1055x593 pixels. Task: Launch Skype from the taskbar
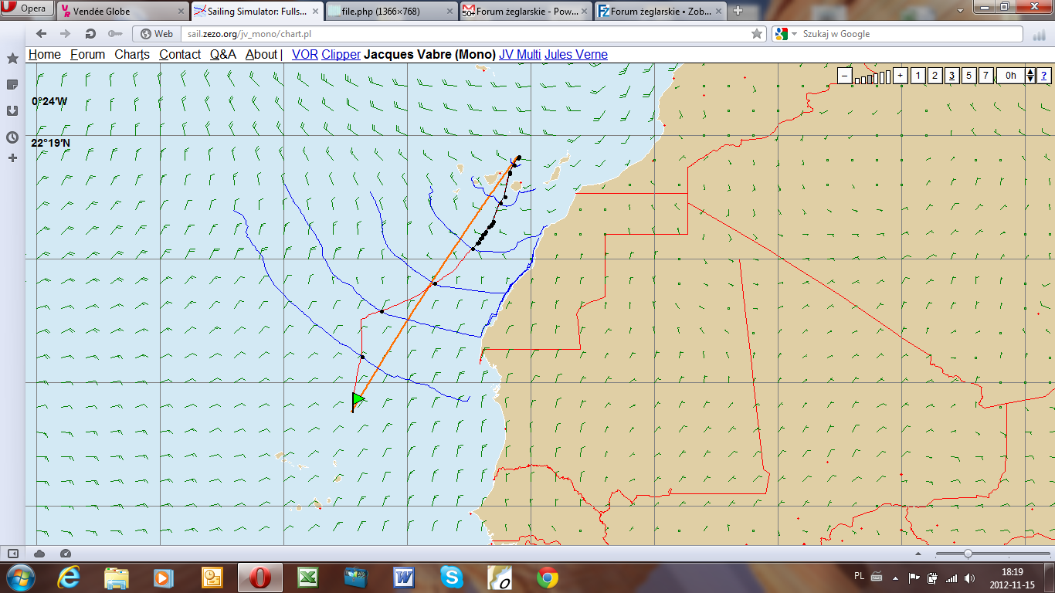[x=452, y=577]
